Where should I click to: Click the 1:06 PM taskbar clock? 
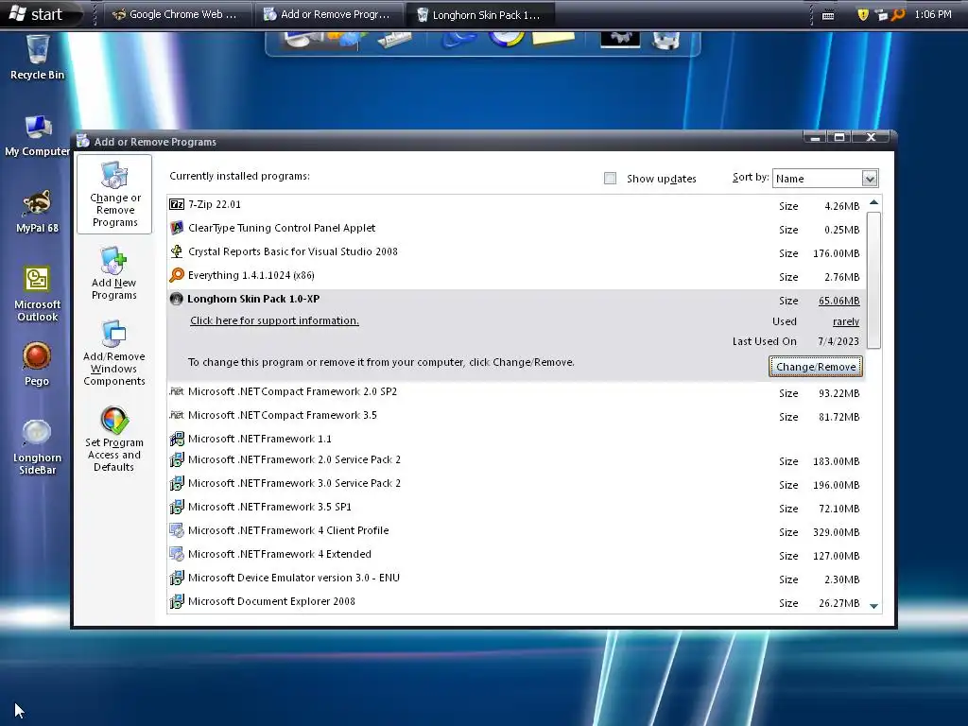pos(932,14)
